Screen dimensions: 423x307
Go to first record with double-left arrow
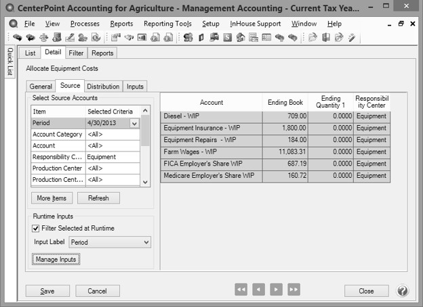(241, 289)
